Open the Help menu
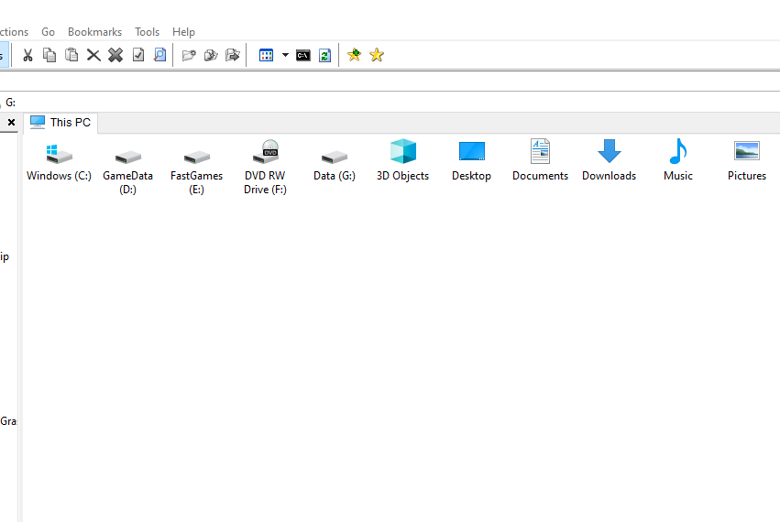This screenshot has width=780, height=522. (x=183, y=32)
